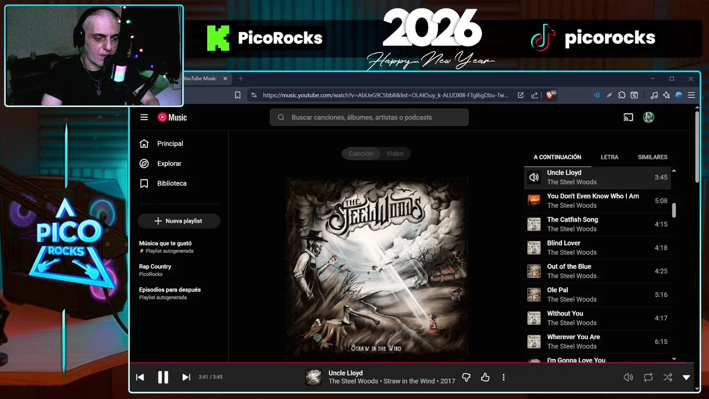709x399 pixels.
Task: Go to previous track
Action: [x=140, y=377]
